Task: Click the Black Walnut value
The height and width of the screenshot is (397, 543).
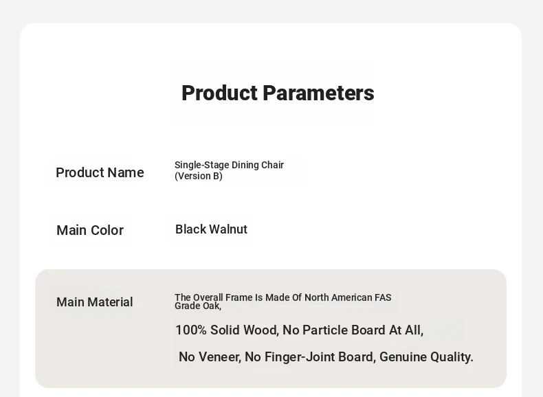Action: coord(211,229)
